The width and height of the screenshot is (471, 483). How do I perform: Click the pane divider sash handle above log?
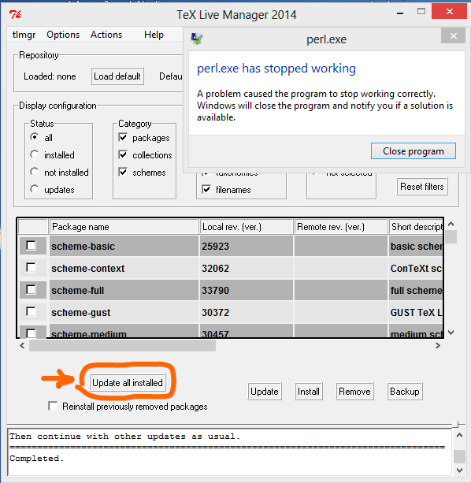click(x=455, y=425)
